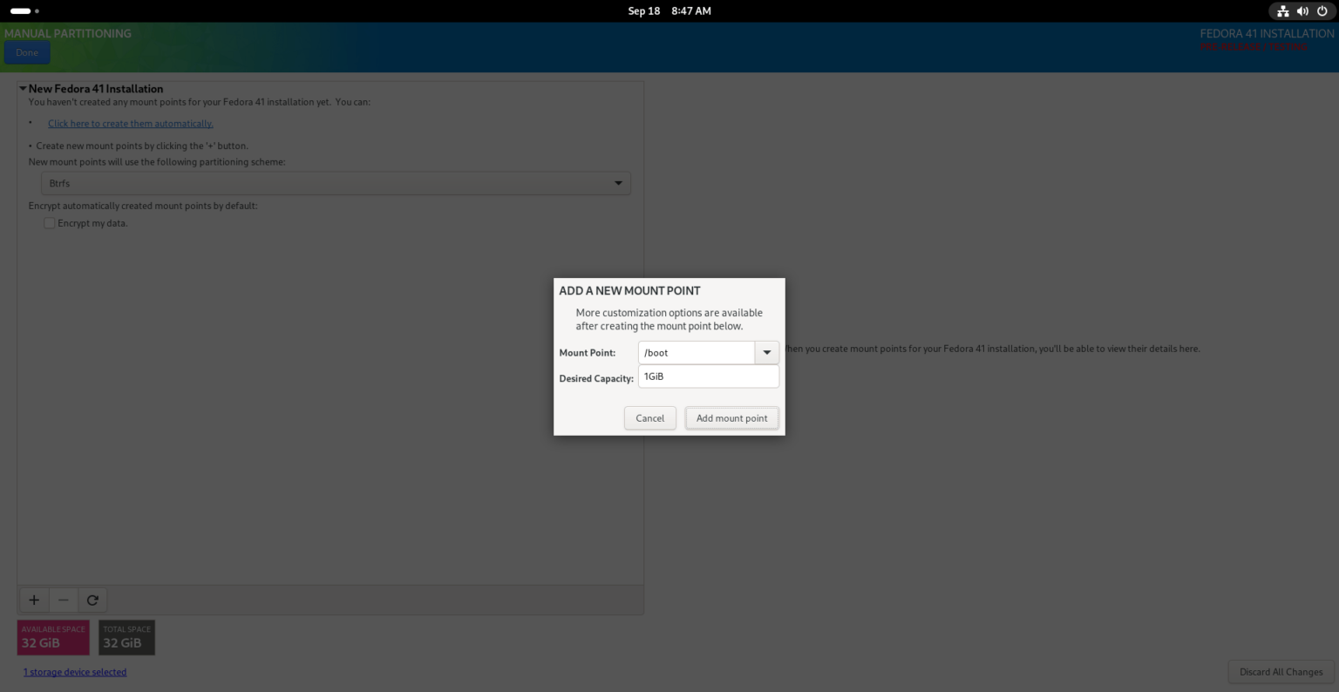Click the Done button

click(x=26, y=52)
